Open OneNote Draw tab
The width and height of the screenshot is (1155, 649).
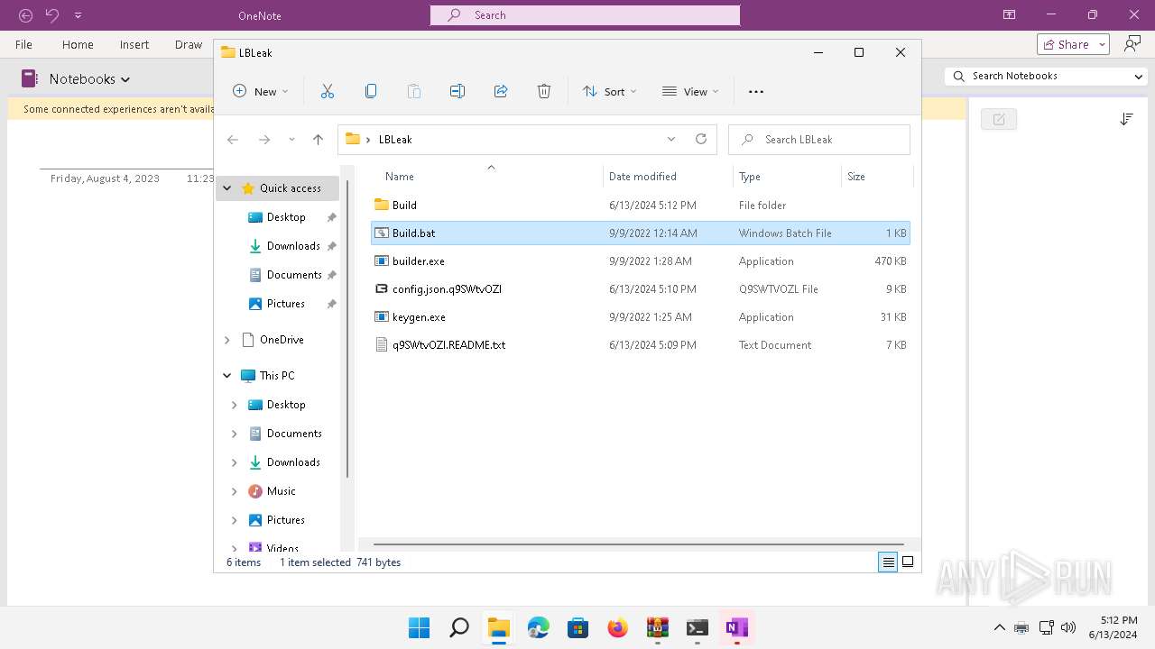click(x=189, y=44)
